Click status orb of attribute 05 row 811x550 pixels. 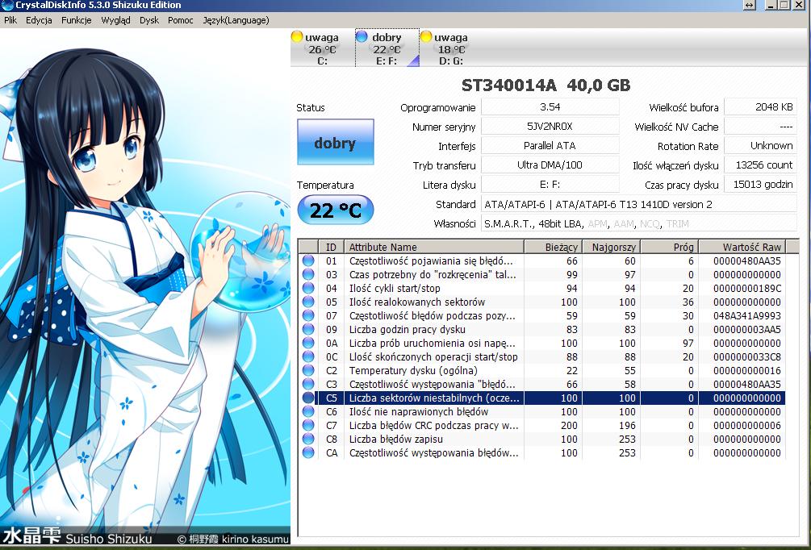coord(308,302)
